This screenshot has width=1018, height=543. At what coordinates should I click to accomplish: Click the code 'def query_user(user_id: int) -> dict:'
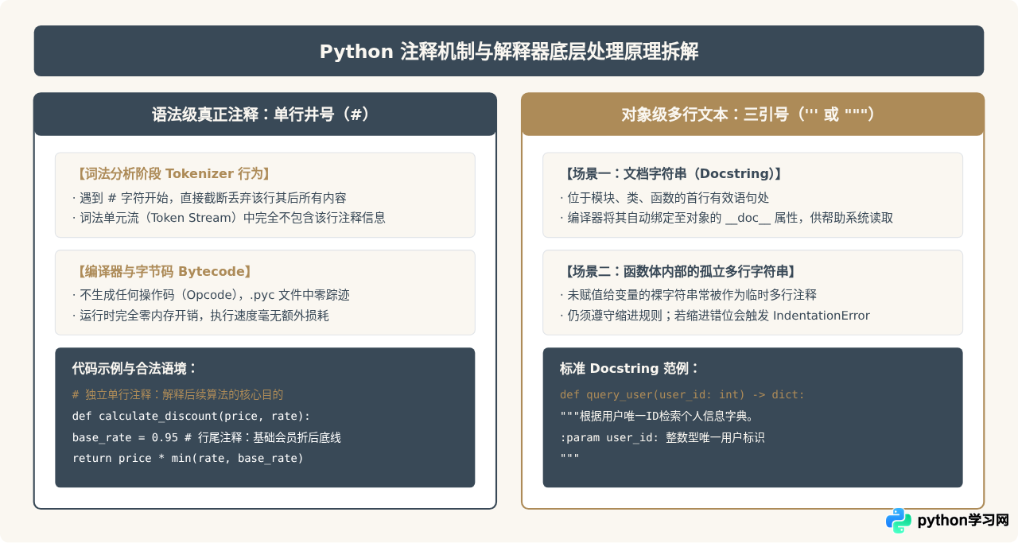[682, 394]
